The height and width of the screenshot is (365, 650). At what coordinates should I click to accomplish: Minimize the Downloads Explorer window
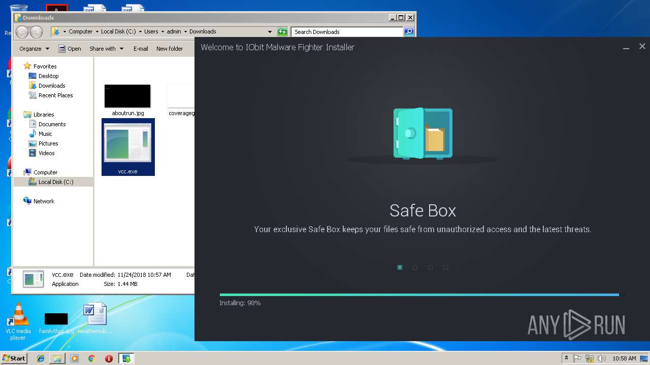pyautogui.click(x=392, y=17)
